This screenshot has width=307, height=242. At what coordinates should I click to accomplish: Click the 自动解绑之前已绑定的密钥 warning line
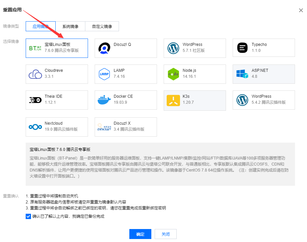(x=96, y=208)
